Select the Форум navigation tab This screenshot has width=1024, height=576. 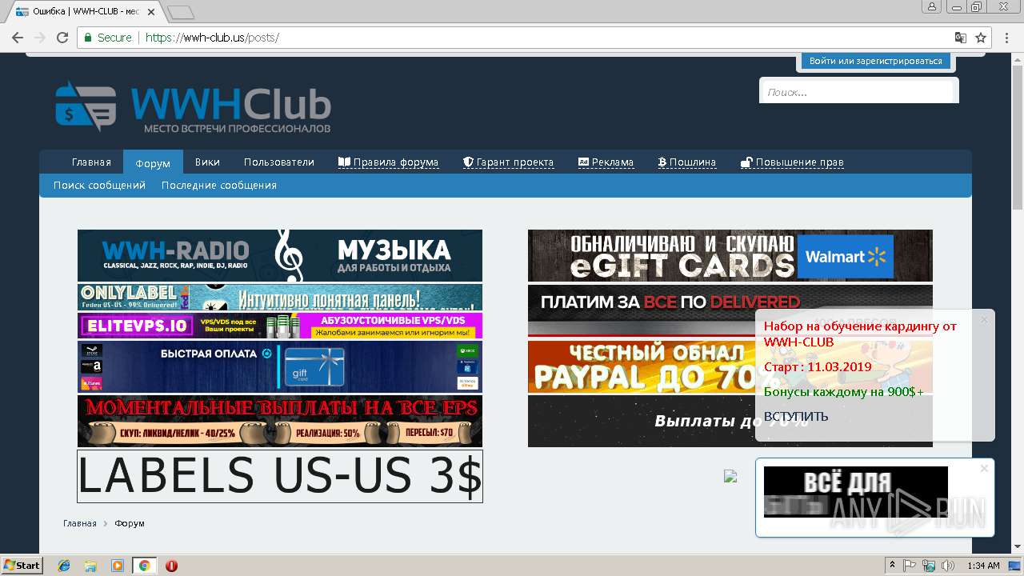[153, 162]
